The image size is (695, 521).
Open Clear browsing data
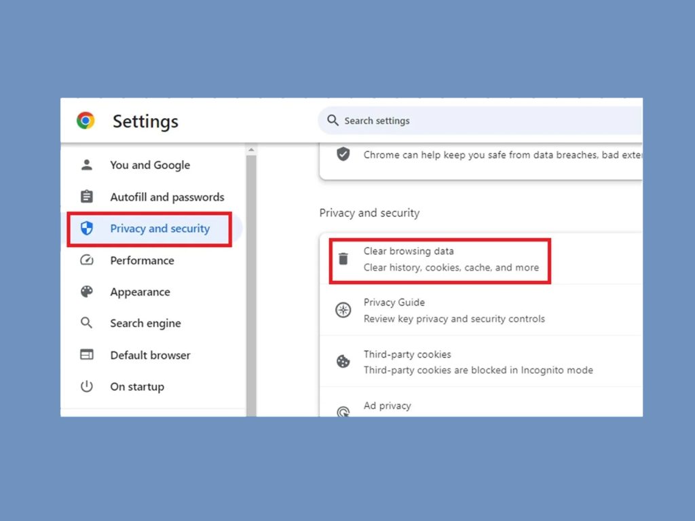(481, 259)
